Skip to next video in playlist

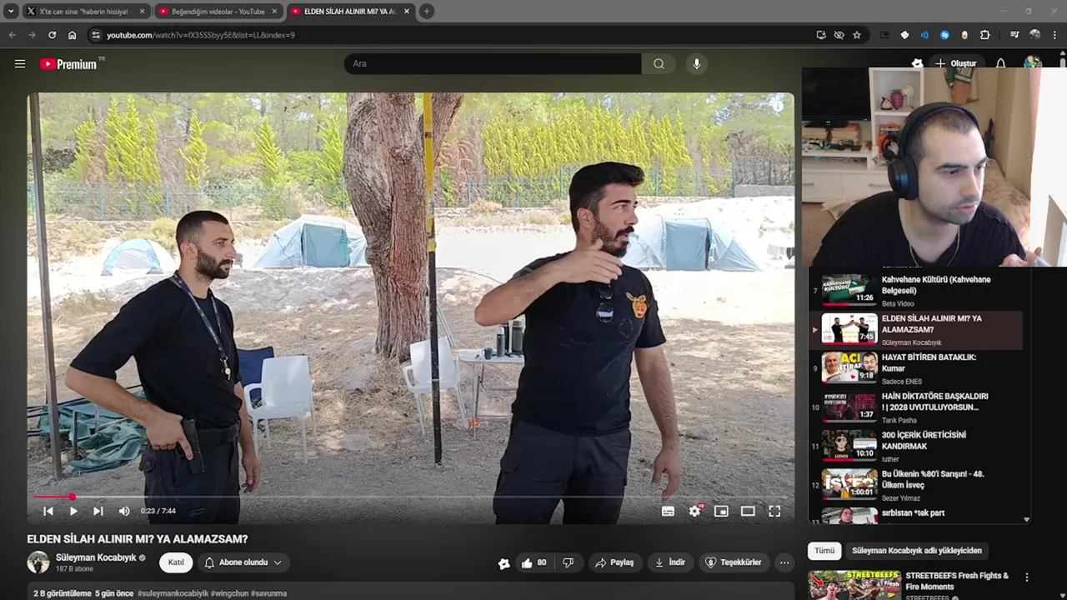(x=98, y=511)
